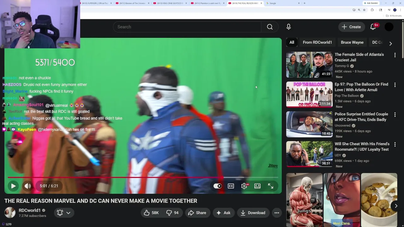404x227 pixels.
Task: Start voice search with microphone
Action: coord(288,27)
